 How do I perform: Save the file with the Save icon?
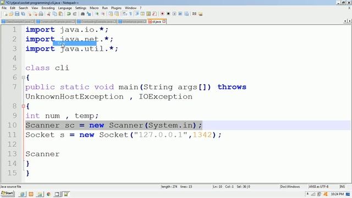(17, 14)
